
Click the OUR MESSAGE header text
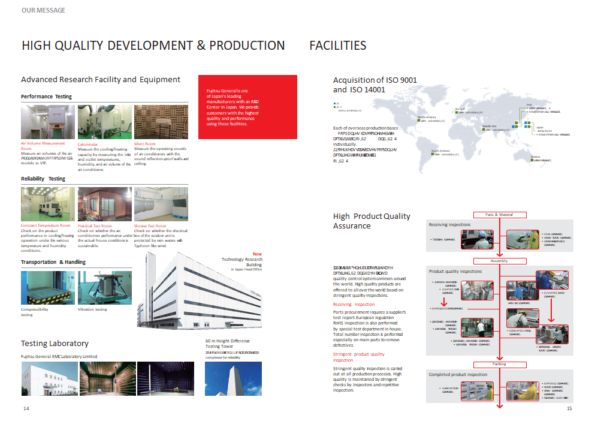(43, 10)
